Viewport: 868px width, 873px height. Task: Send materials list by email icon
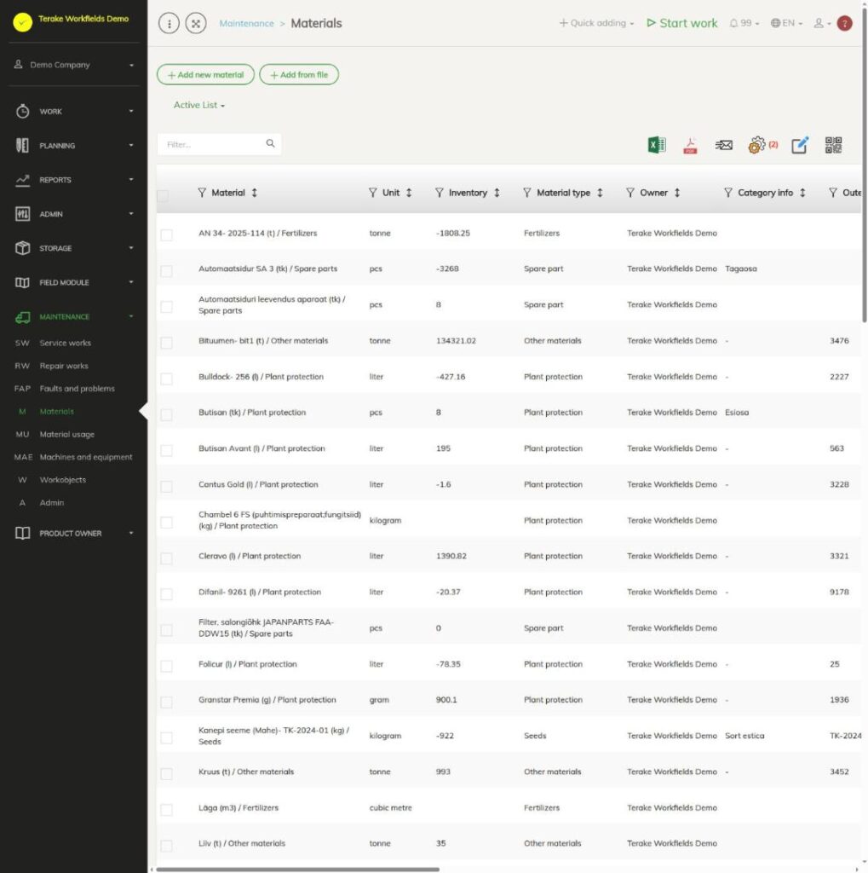point(723,145)
